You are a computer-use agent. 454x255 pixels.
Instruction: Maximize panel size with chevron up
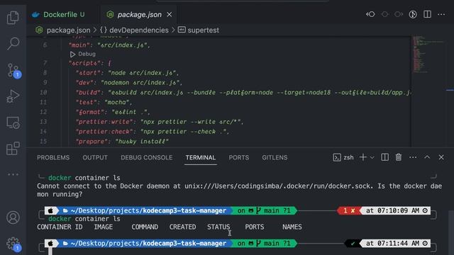click(427, 157)
